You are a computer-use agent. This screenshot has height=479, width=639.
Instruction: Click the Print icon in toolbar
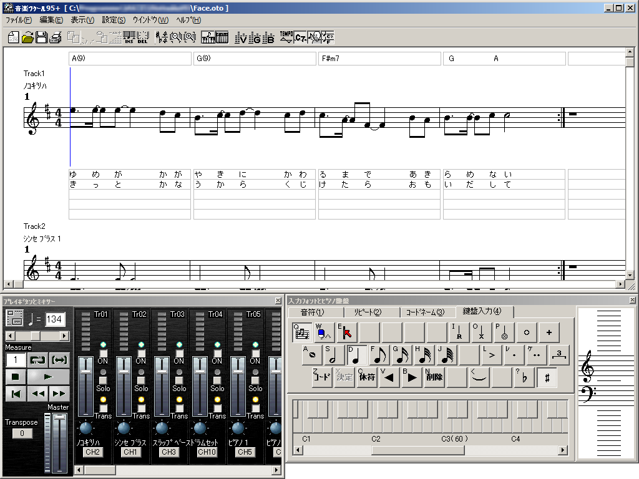(x=55, y=38)
